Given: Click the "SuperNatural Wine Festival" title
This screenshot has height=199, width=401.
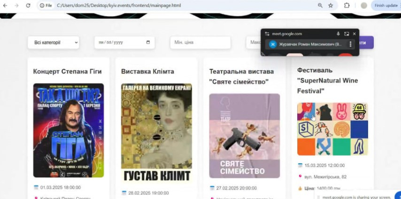Looking at the screenshot, I should coord(328,81).
